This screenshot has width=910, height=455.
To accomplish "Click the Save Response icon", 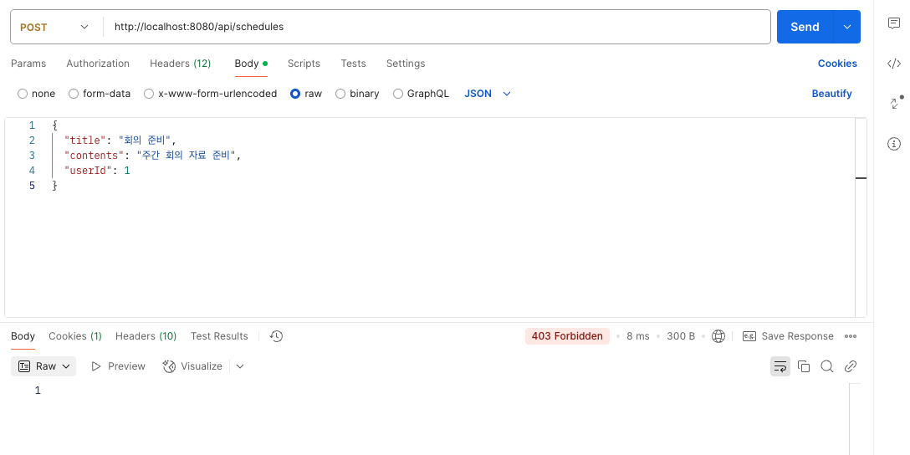I will point(749,336).
